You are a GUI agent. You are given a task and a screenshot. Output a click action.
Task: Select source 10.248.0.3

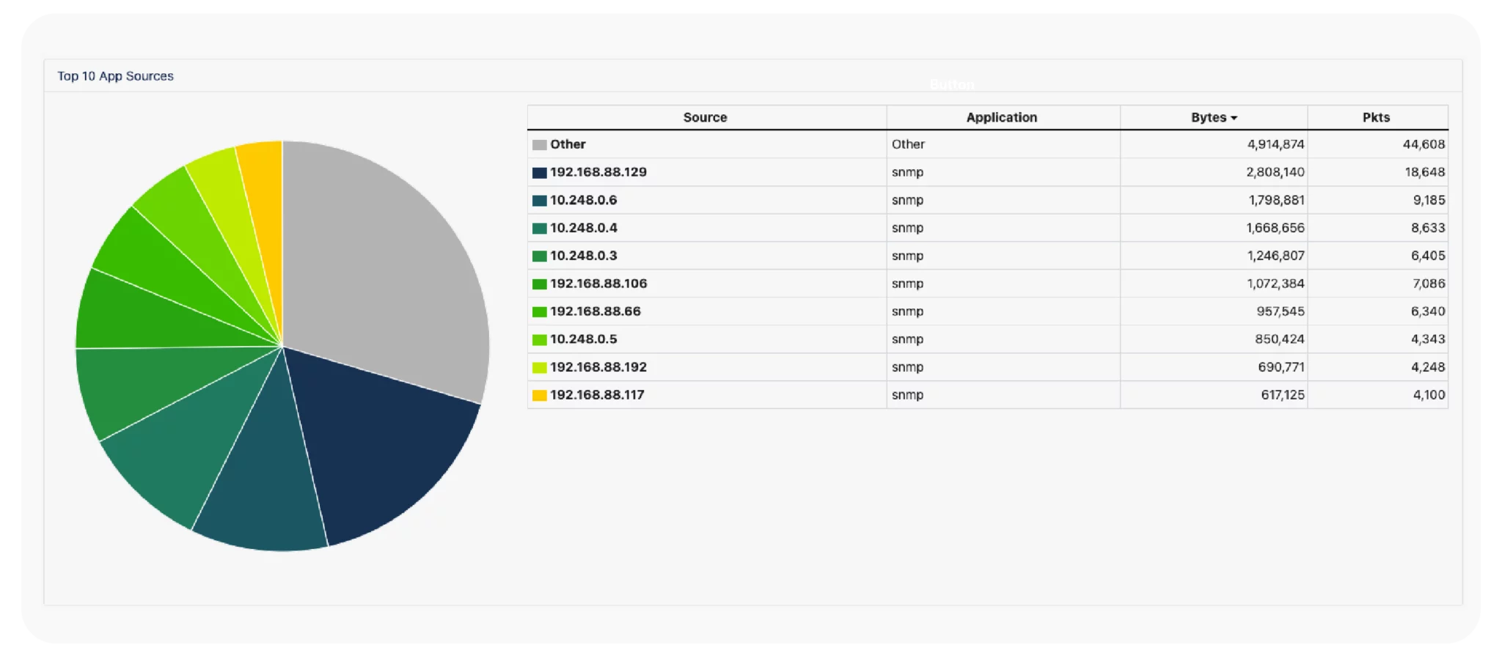(584, 256)
